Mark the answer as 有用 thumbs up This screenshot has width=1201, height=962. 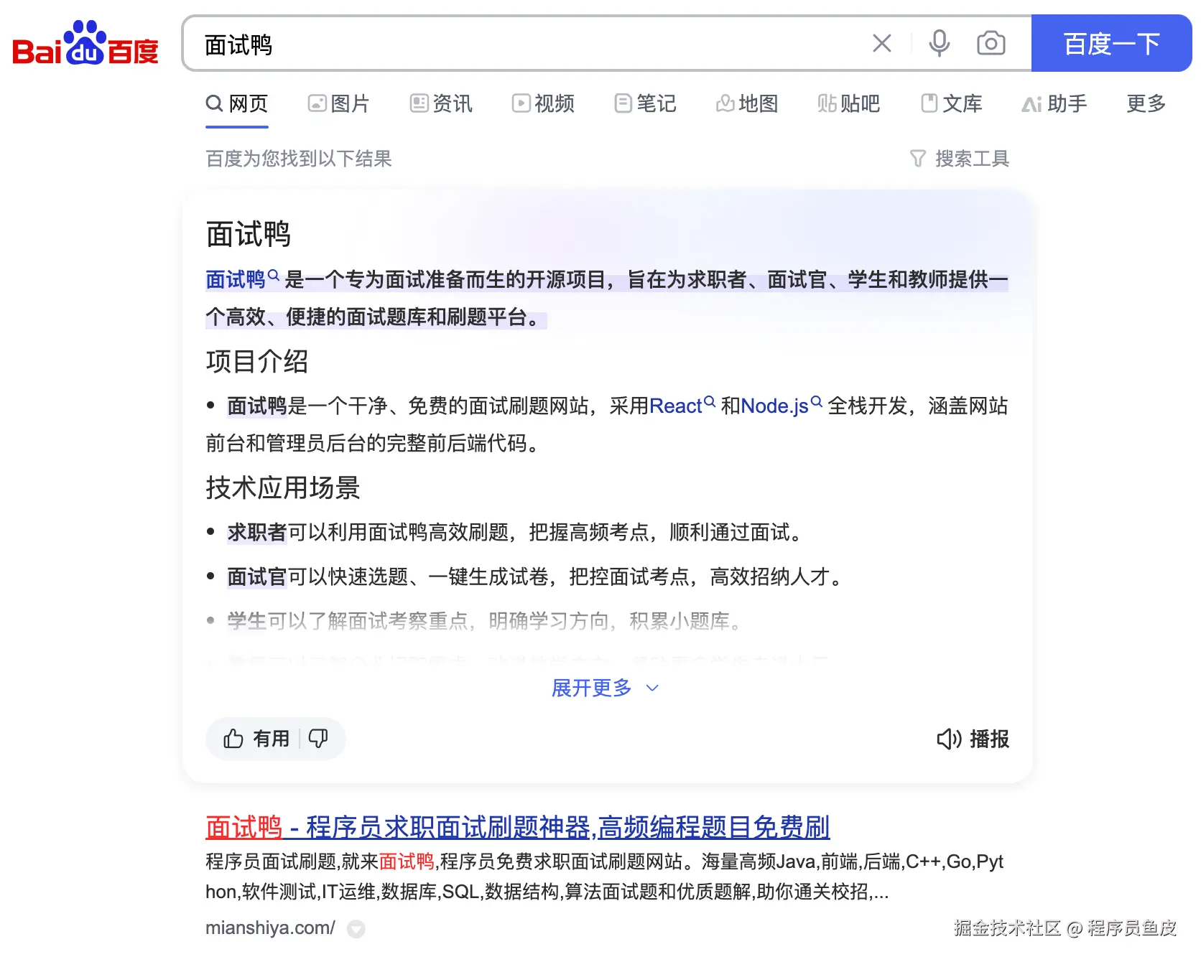coord(256,739)
